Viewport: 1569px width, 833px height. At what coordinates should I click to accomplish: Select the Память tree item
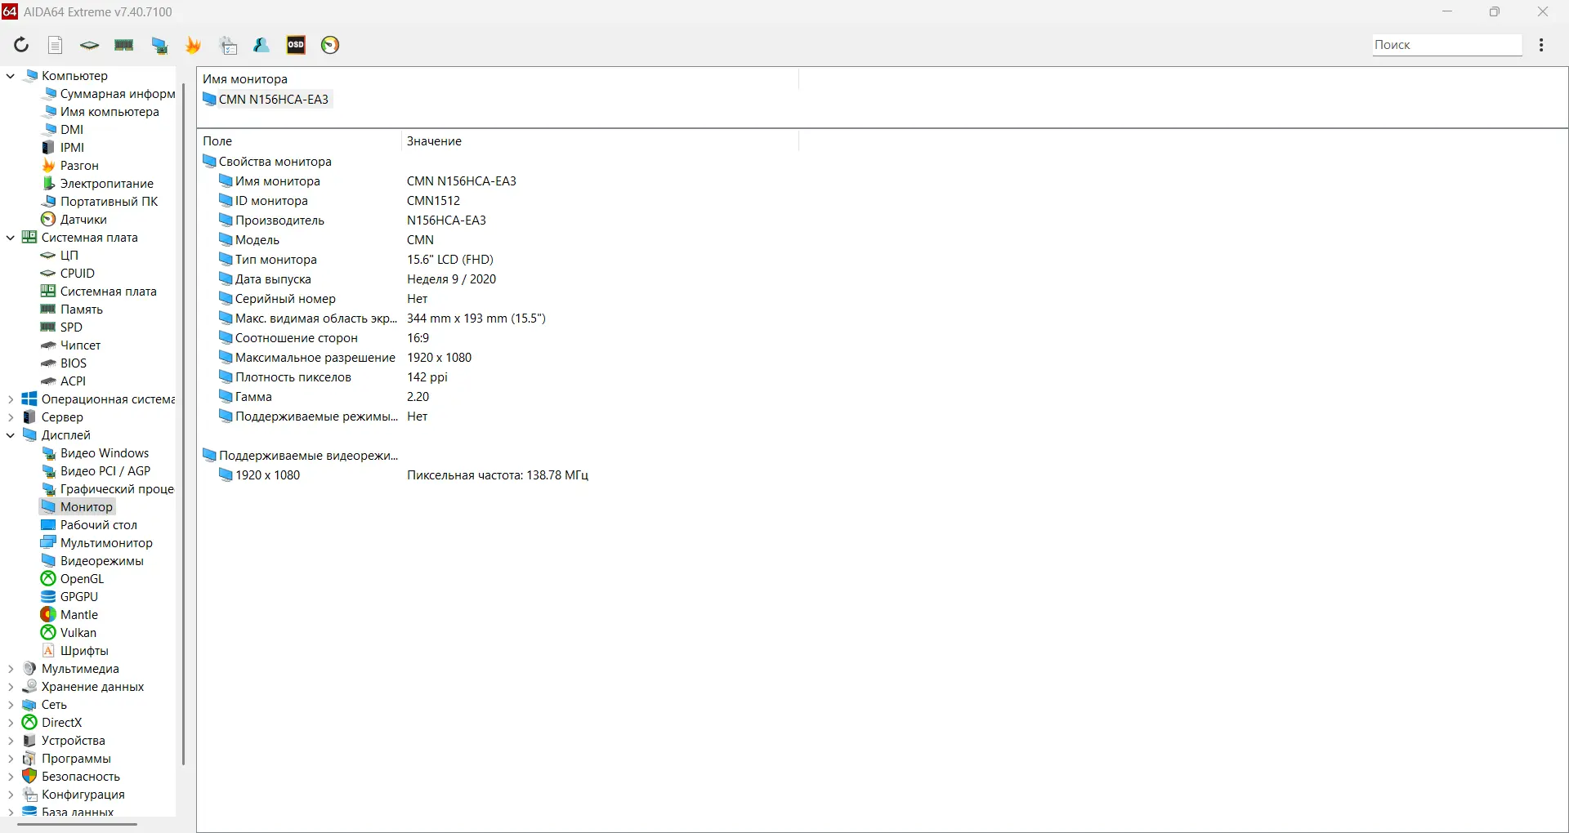click(72, 310)
